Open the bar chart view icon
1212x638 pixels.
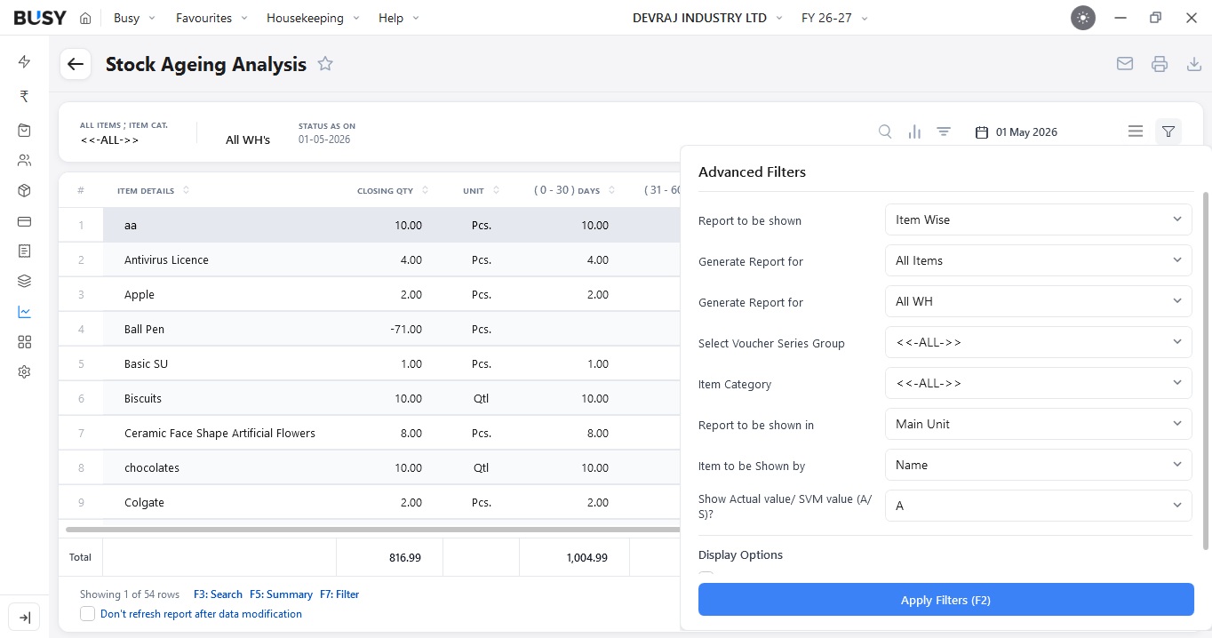click(x=914, y=132)
